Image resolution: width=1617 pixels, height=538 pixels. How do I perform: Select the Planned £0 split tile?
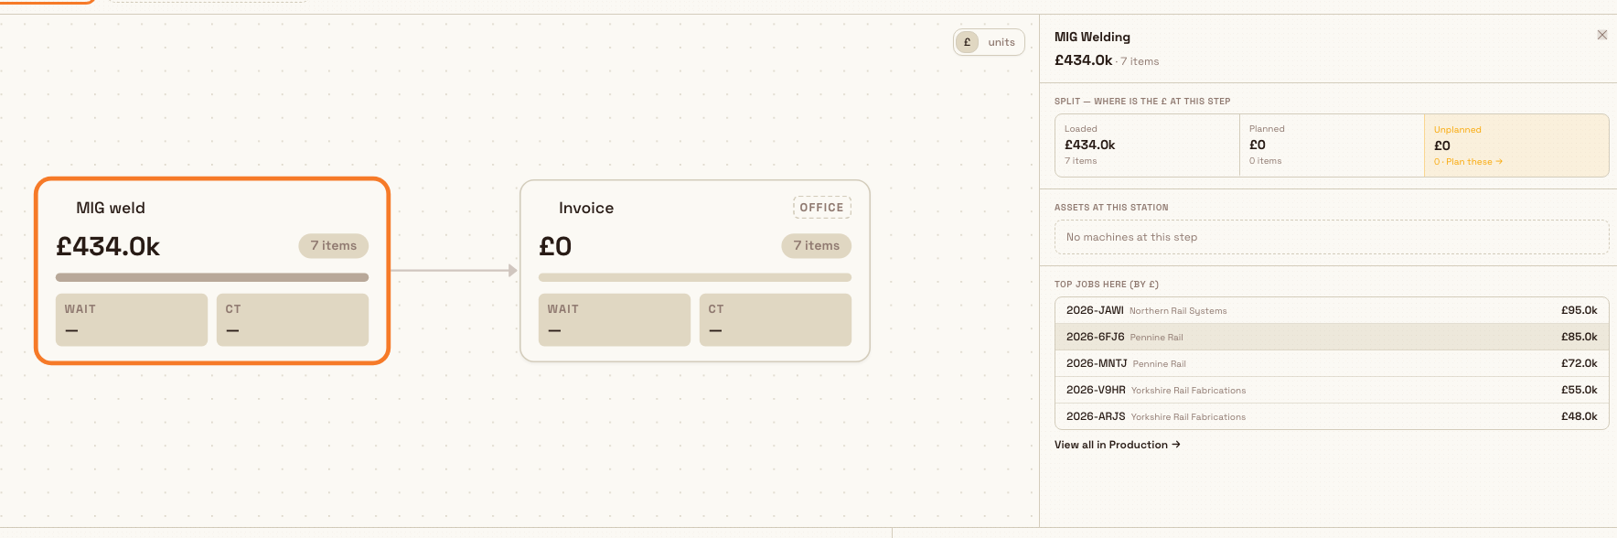1332,145
